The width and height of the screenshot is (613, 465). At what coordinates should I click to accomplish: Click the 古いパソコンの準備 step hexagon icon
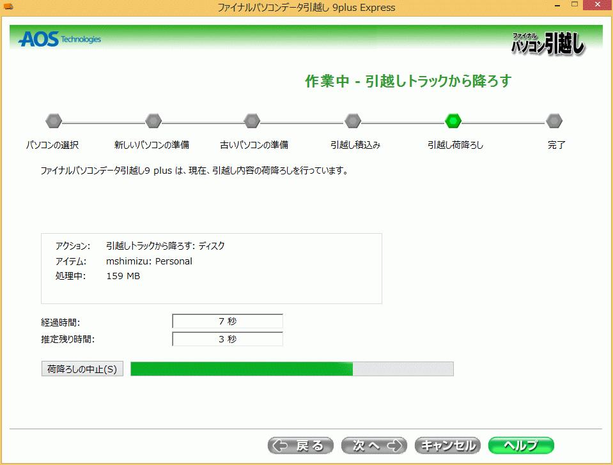252,121
